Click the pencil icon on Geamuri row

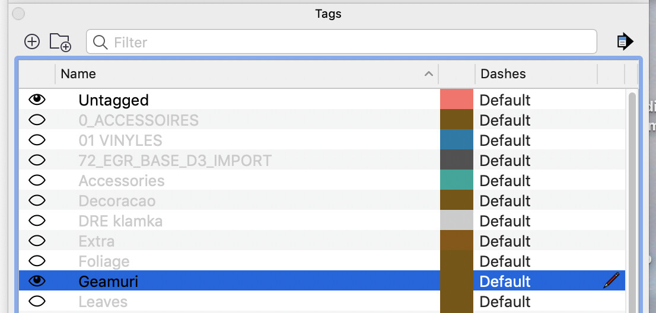pyautogui.click(x=612, y=280)
